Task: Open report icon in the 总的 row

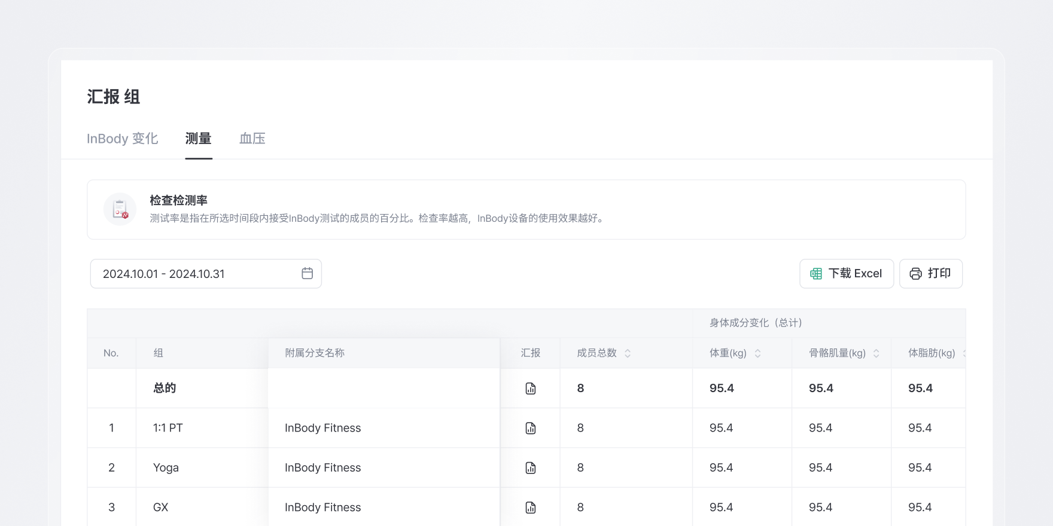Action: coord(531,389)
